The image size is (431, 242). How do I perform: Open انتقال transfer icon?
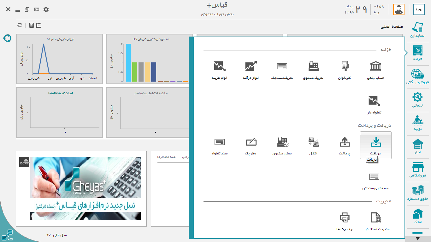[313, 146]
